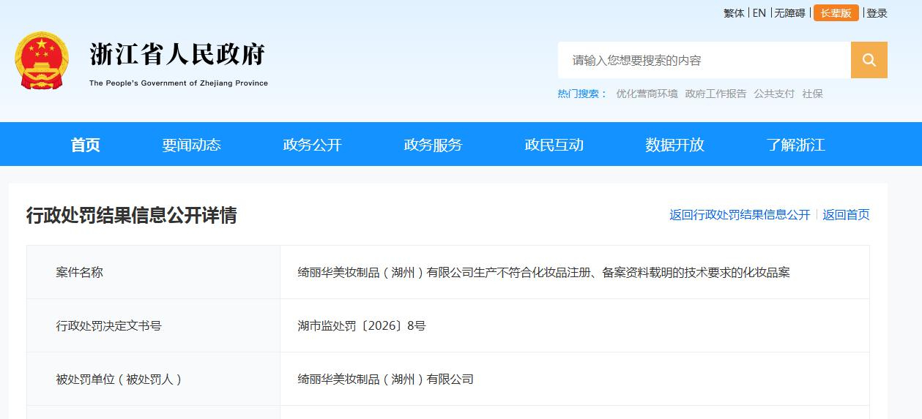
Task: Select the 案件名称 label cell
Action: coord(153,272)
